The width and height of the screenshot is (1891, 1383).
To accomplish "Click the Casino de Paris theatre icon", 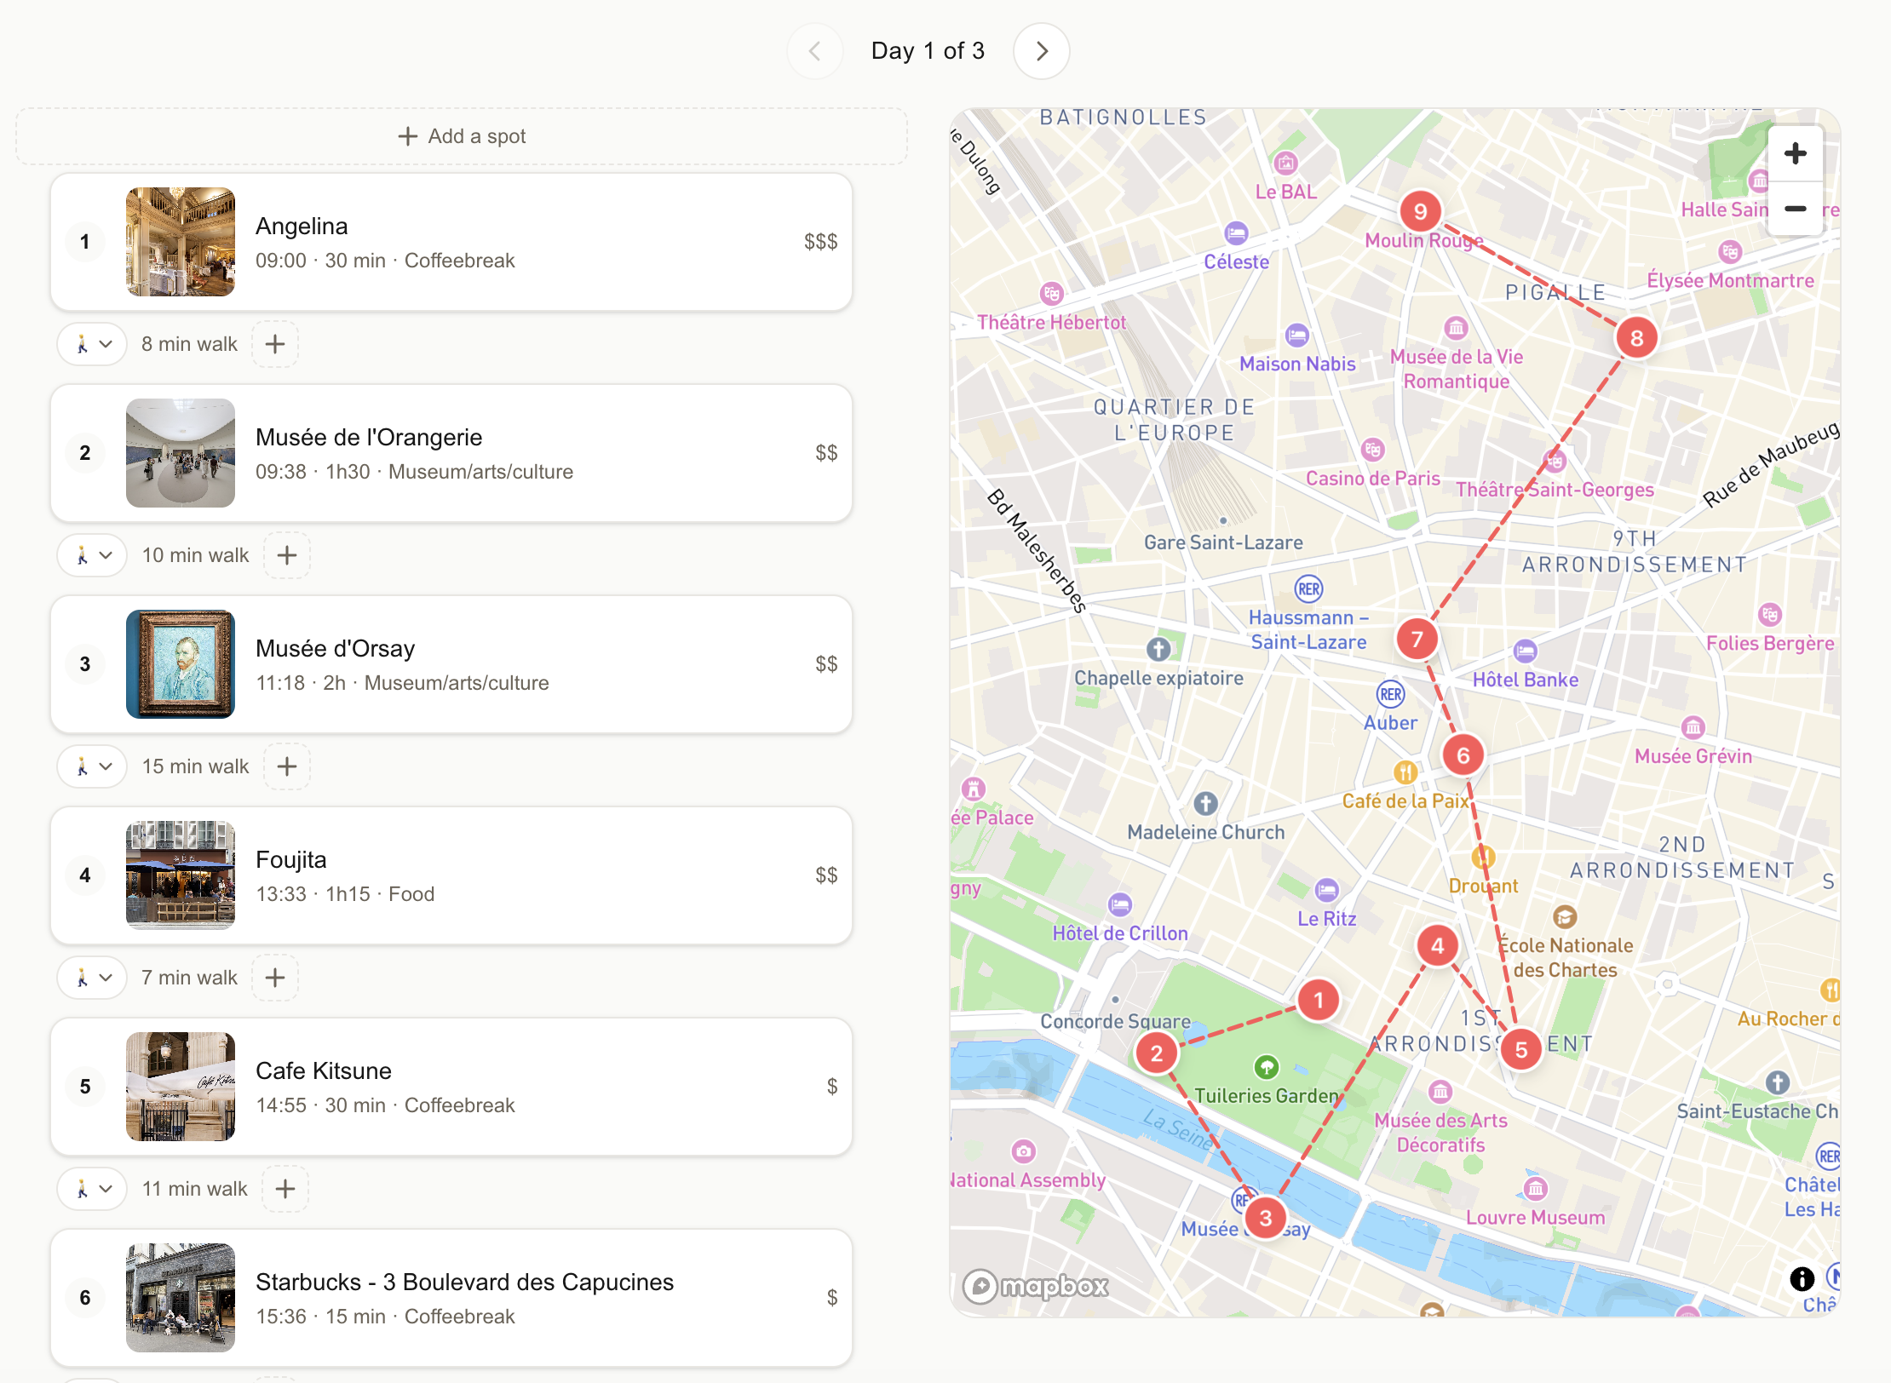I will click(x=1372, y=449).
